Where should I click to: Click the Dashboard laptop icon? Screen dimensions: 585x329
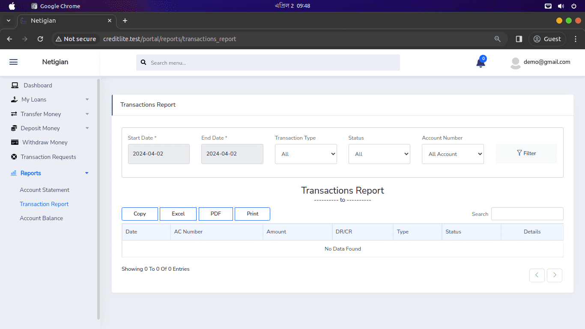[15, 85]
